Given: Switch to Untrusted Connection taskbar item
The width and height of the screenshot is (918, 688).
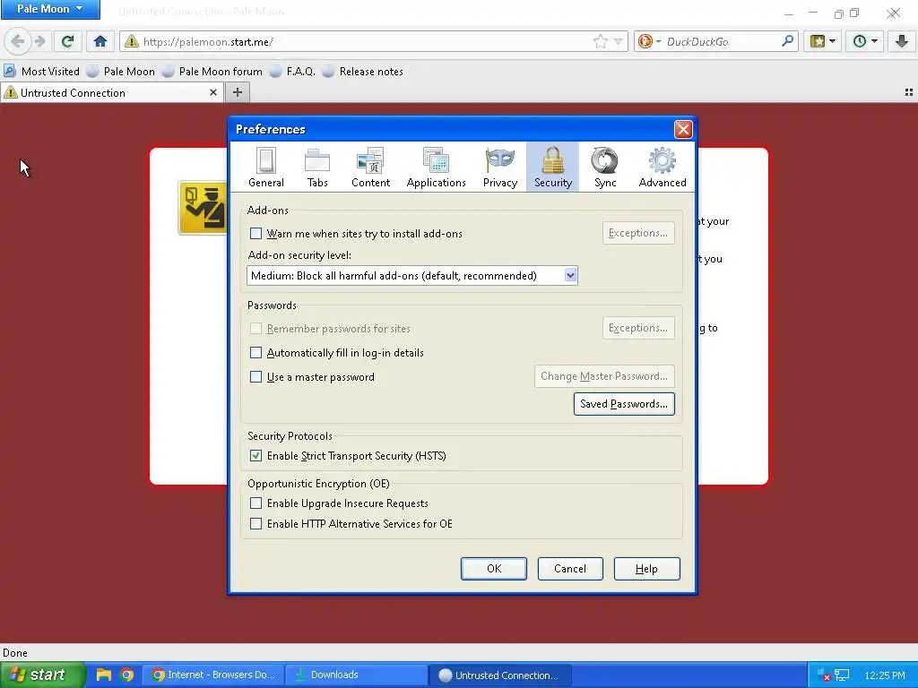Looking at the screenshot, I should click(499, 675).
